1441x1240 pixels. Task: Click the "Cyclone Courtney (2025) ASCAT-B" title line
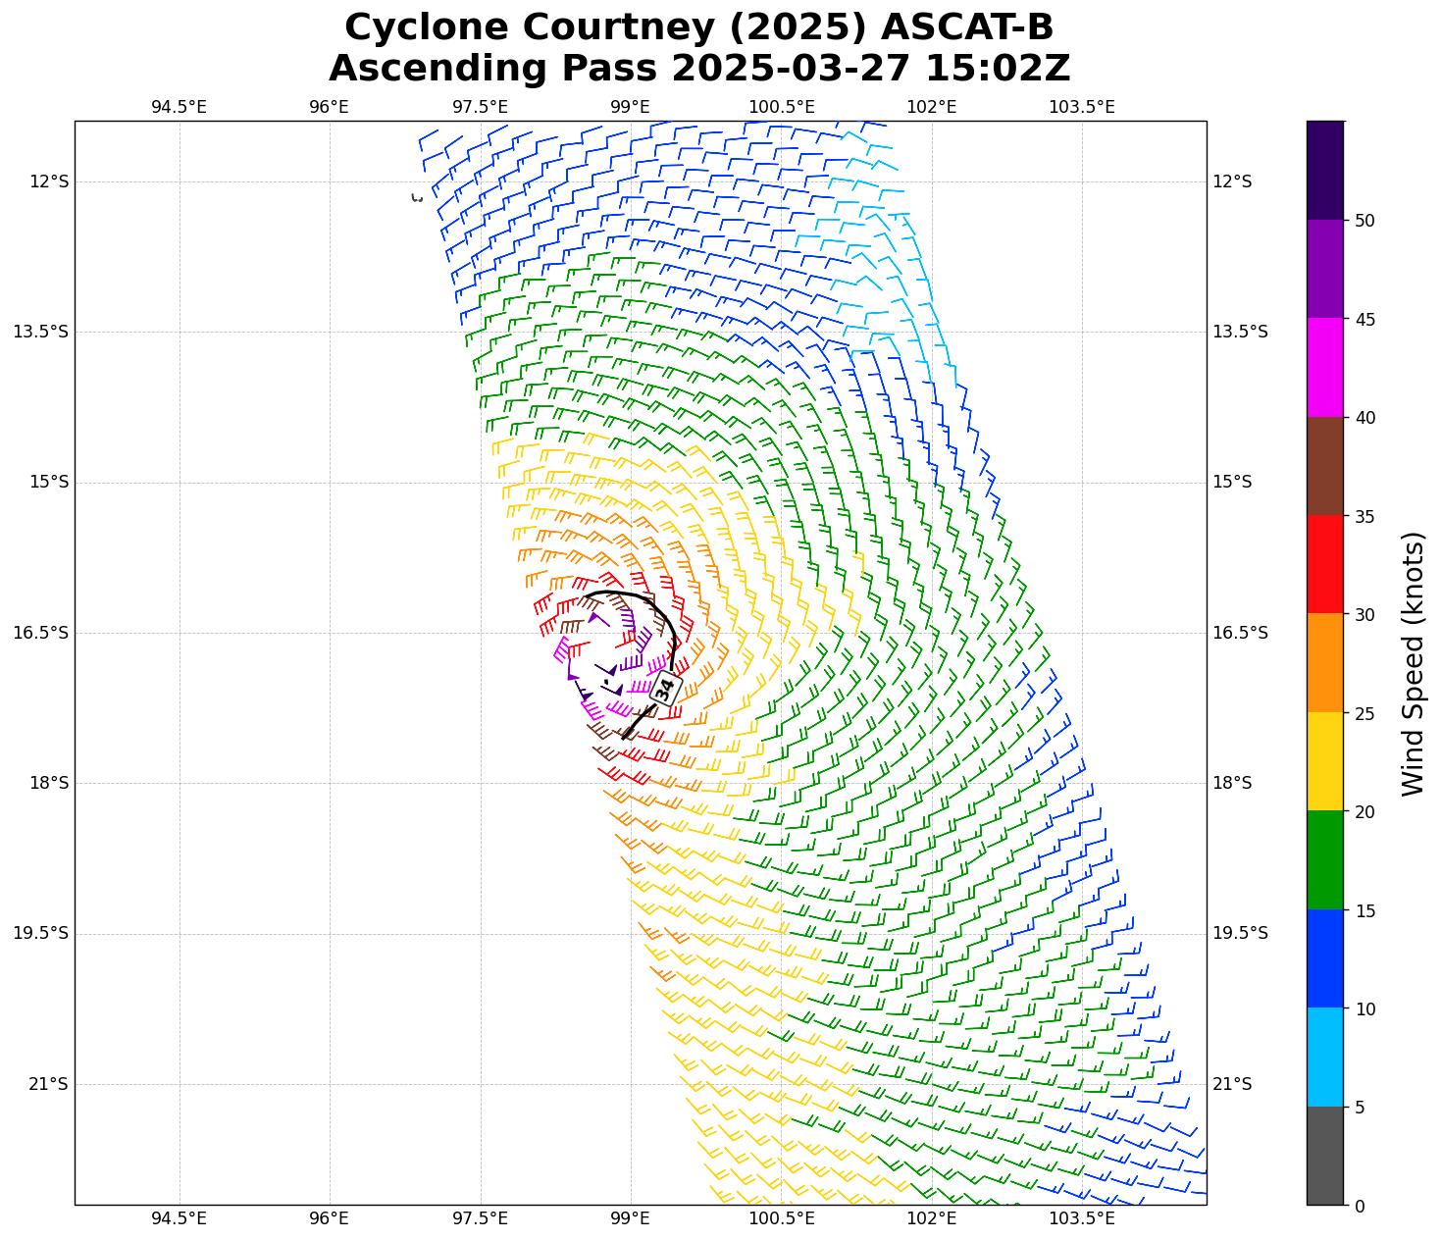[x=698, y=27]
